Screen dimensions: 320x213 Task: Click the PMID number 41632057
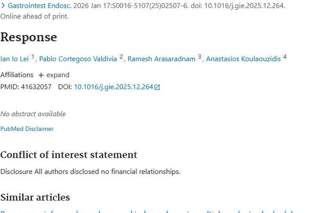pyautogui.click(x=36, y=87)
